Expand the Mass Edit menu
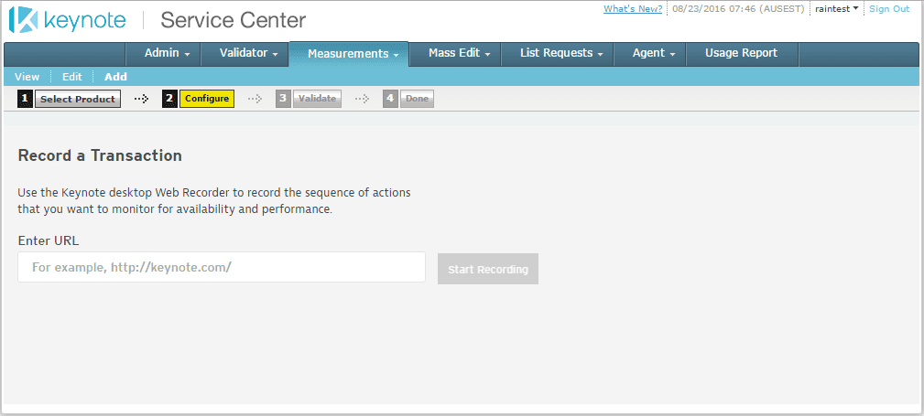 tap(460, 54)
